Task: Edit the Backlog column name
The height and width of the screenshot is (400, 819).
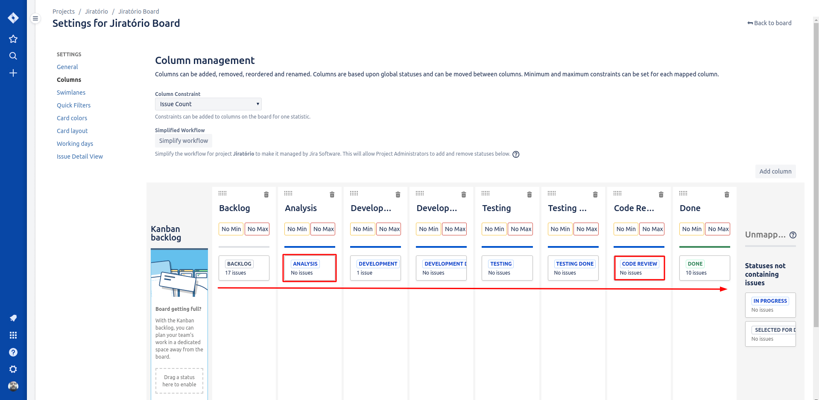Action: (x=234, y=208)
